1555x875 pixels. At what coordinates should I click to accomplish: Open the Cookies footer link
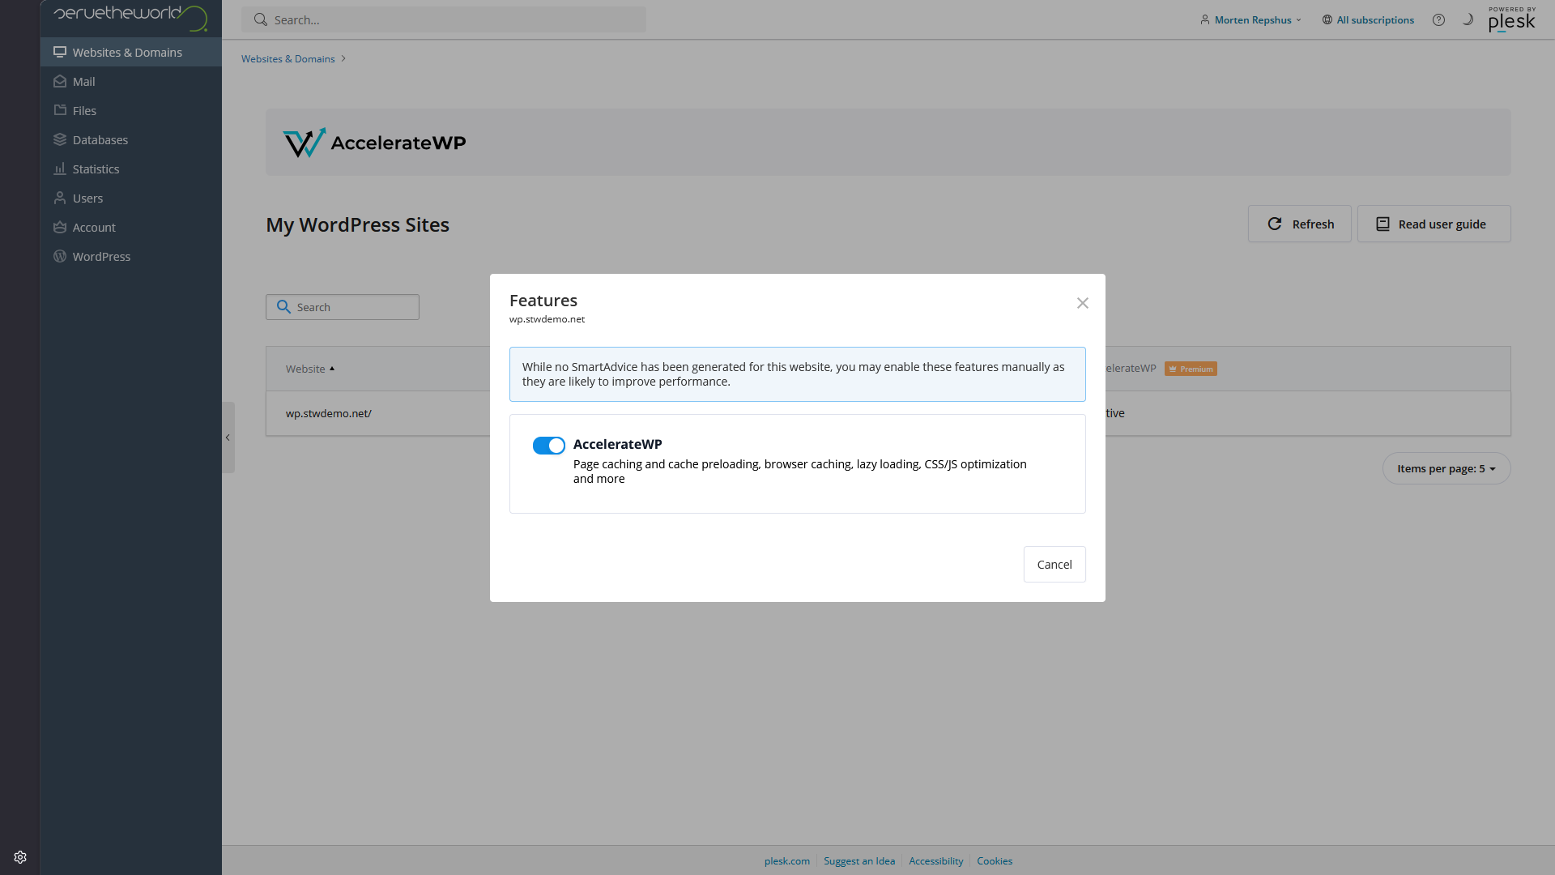[x=994, y=860]
